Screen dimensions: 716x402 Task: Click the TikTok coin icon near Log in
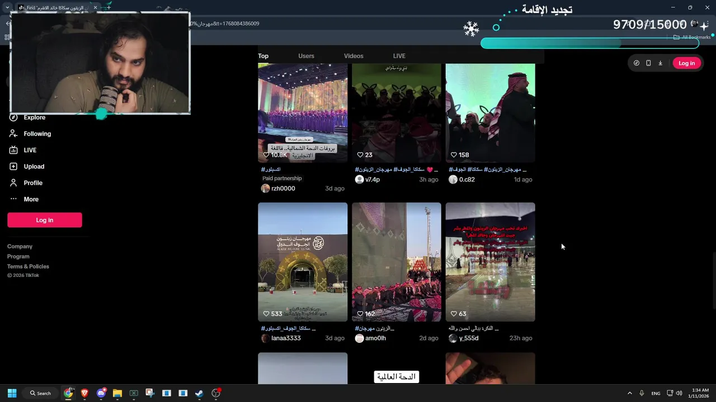(x=637, y=63)
